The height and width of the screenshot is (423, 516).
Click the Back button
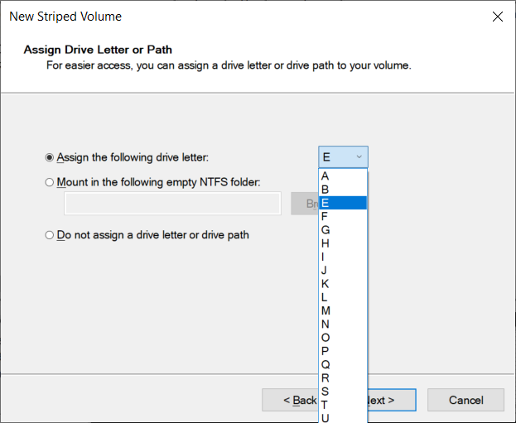[290, 400]
